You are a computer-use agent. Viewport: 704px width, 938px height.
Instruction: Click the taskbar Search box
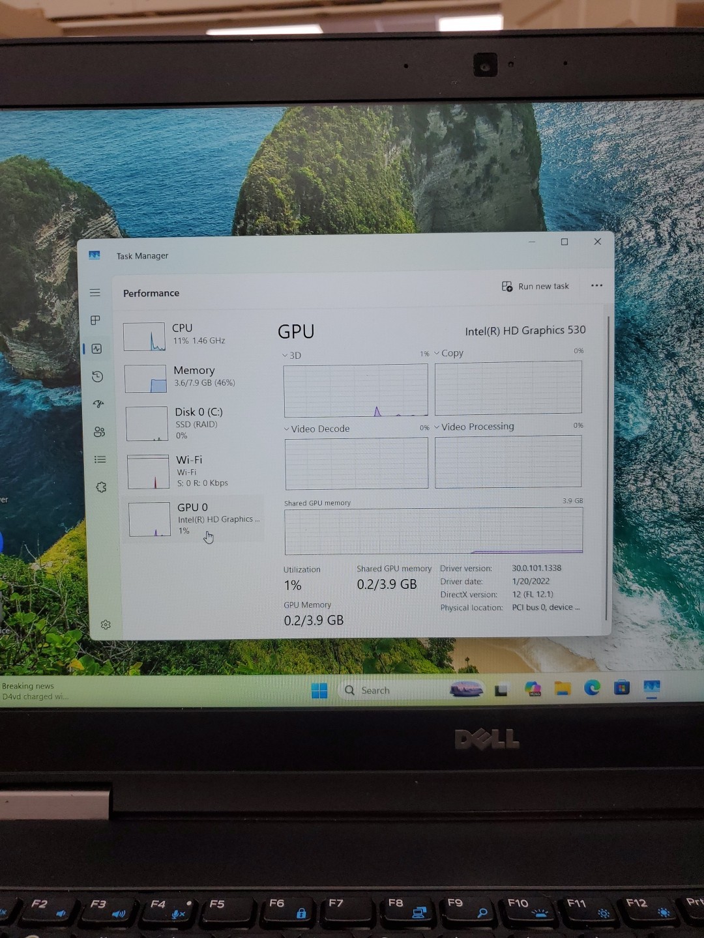pos(412,690)
